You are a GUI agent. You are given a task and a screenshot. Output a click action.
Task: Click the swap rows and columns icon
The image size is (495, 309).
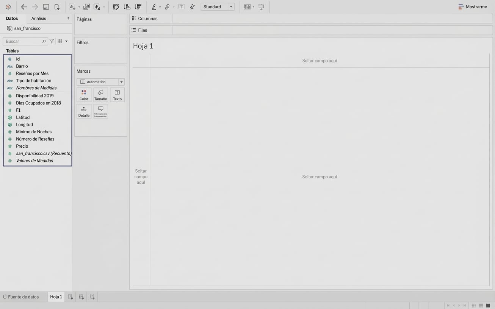(116, 7)
